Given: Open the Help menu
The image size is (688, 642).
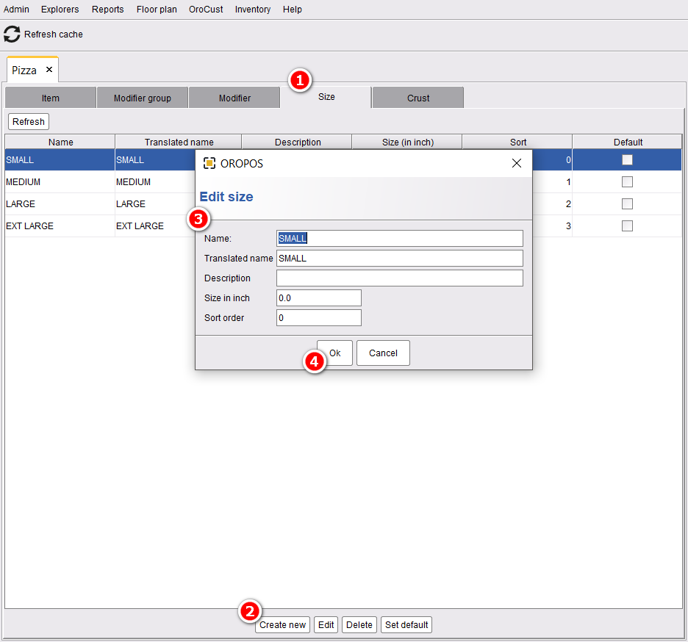Looking at the screenshot, I should pos(293,10).
